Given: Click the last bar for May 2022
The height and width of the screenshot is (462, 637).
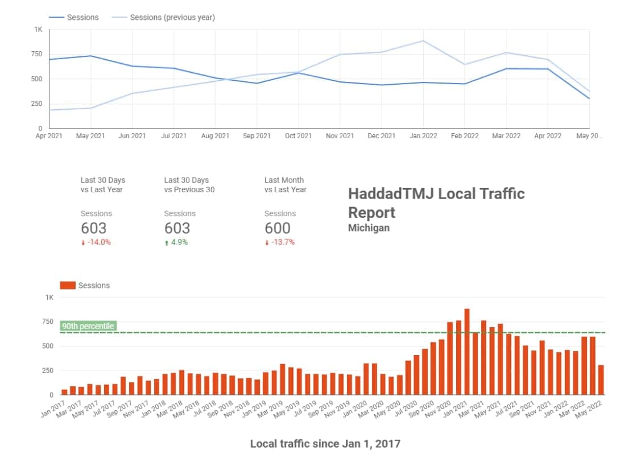Looking at the screenshot, I should click(601, 380).
